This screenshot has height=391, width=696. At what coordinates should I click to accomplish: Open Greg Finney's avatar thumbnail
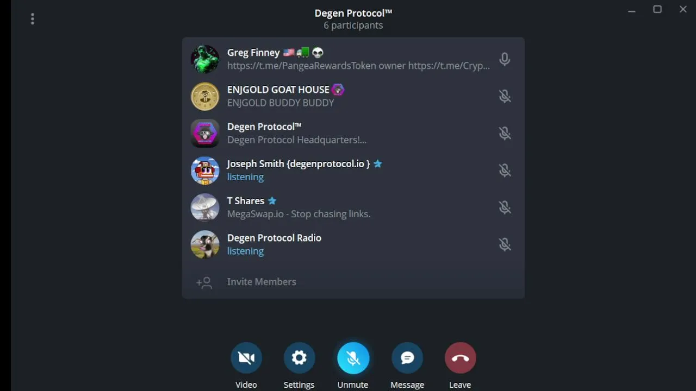pyautogui.click(x=205, y=59)
